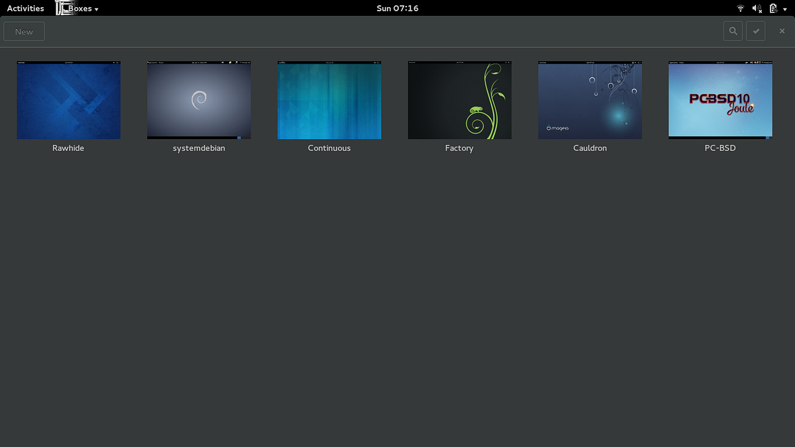795x447 pixels.
Task: Click the battery status icon
Action: pos(772,9)
